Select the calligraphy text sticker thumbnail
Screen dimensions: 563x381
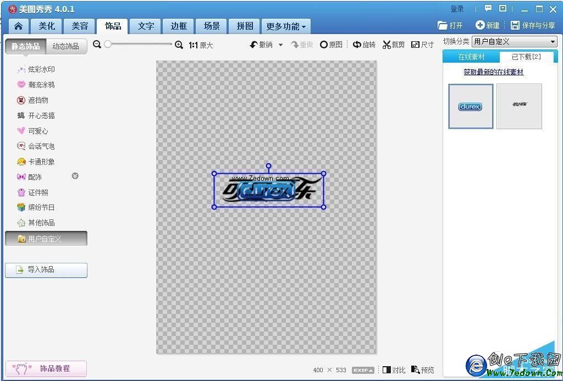pos(519,106)
